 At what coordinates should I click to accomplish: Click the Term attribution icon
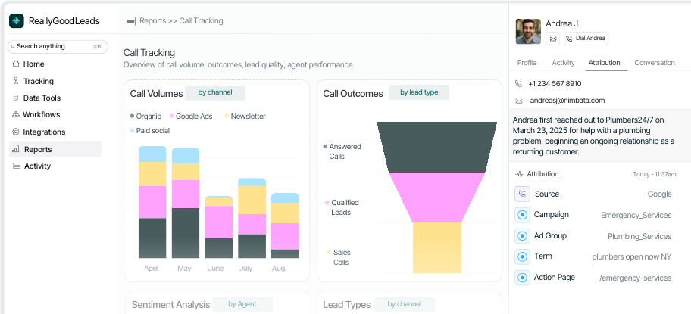tap(521, 256)
